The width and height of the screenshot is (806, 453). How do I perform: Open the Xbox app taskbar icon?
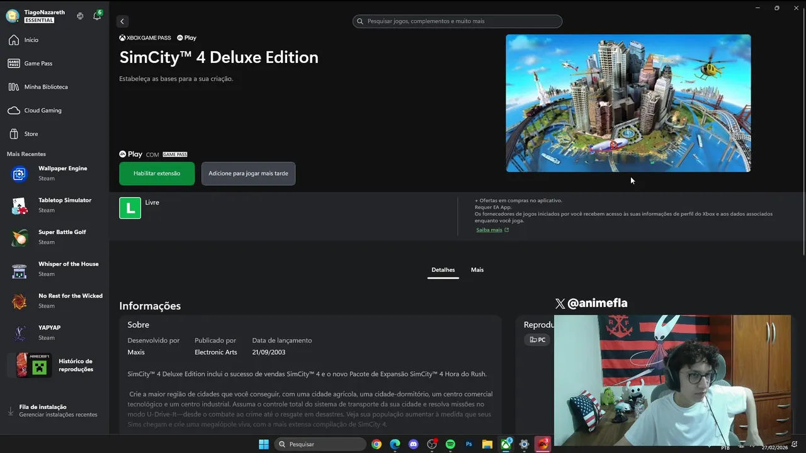tap(506, 444)
